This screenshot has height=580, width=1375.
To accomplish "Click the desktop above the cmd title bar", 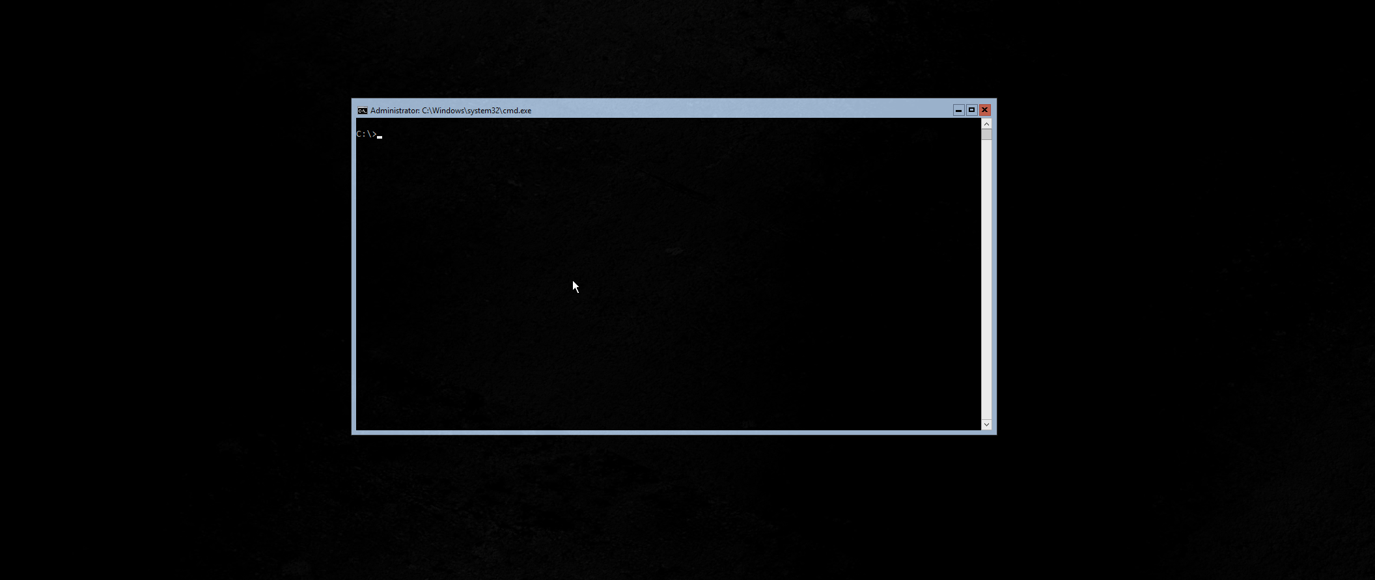I will pyautogui.click(x=671, y=49).
